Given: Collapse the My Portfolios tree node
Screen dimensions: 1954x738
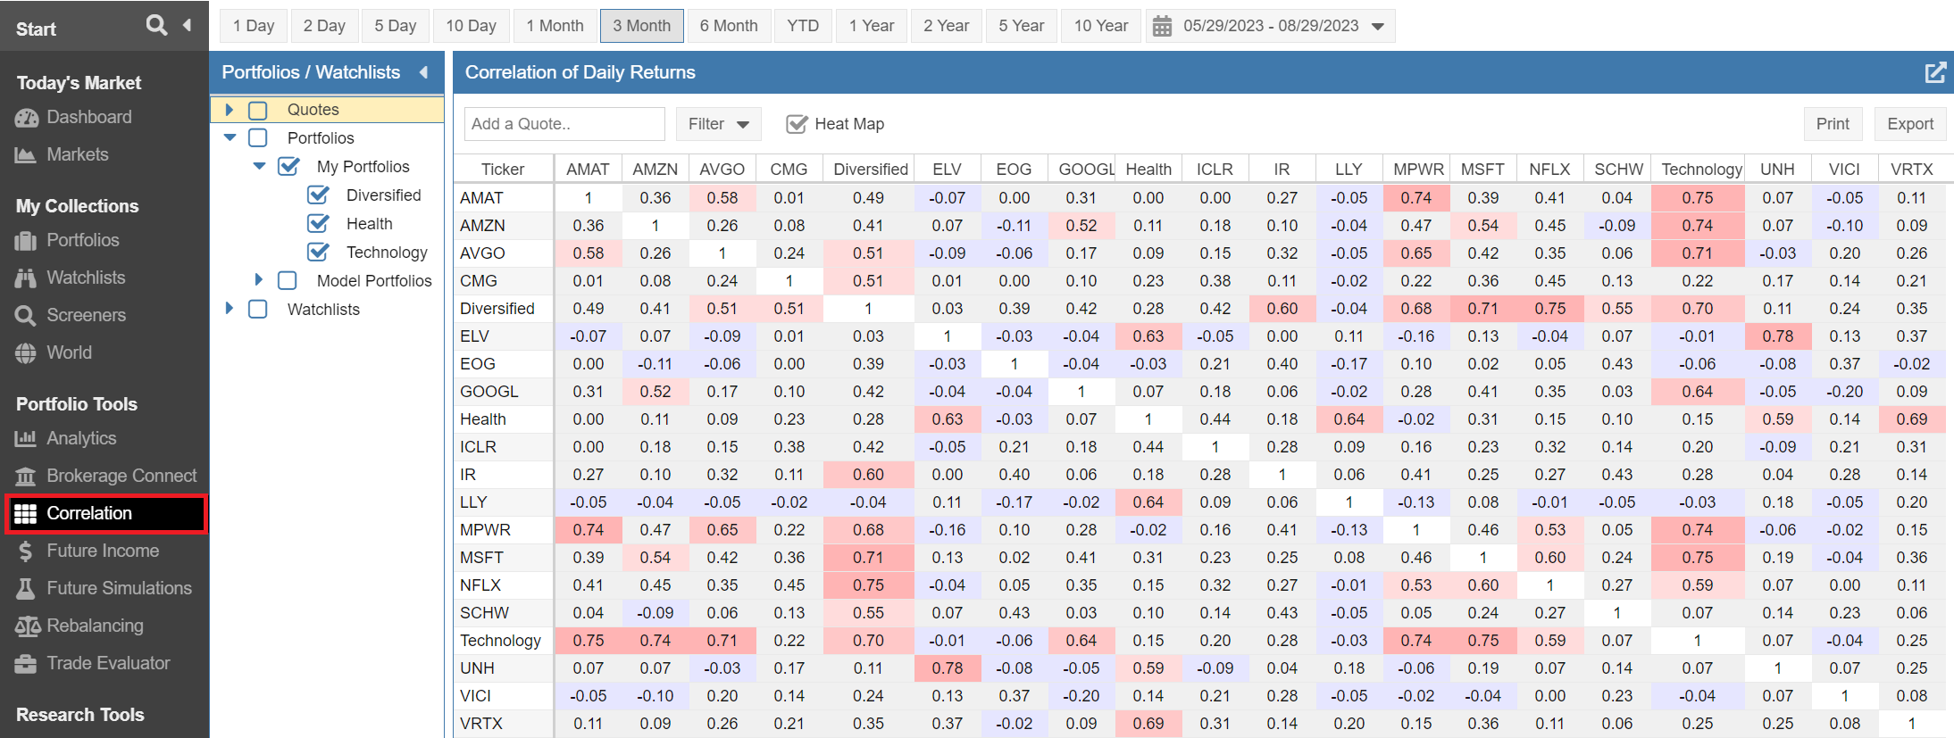Looking at the screenshot, I should click(259, 167).
